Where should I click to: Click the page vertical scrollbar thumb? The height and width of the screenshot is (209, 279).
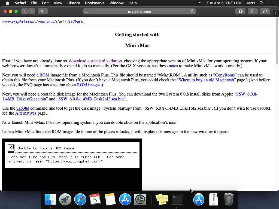(277, 41)
